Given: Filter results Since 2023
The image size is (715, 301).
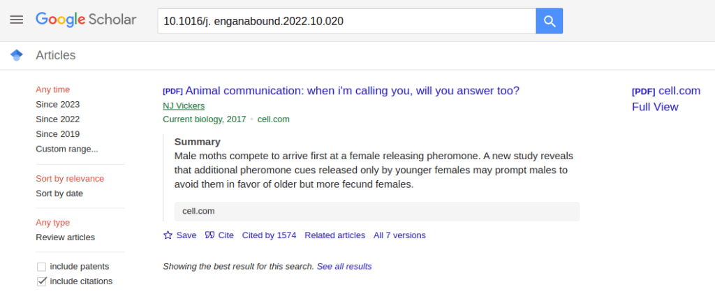Looking at the screenshot, I should pos(57,104).
